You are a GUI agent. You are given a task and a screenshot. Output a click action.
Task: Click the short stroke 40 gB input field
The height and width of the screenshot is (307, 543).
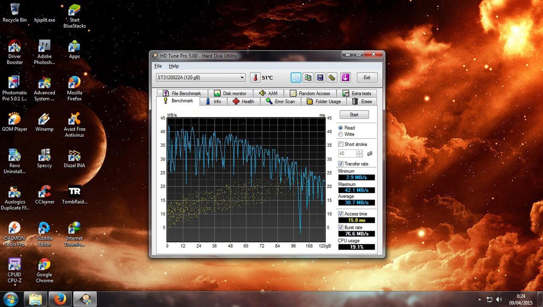pos(347,153)
